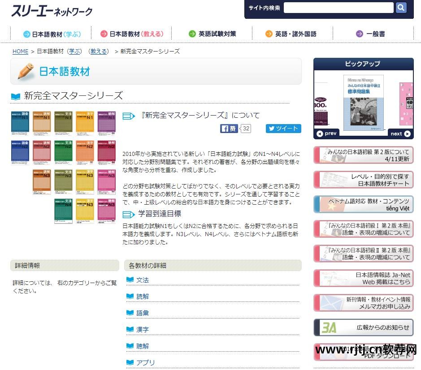Open the 漢字 textbook details link
The width and height of the screenshot is (421, 370).
click(x=143, y=330)
